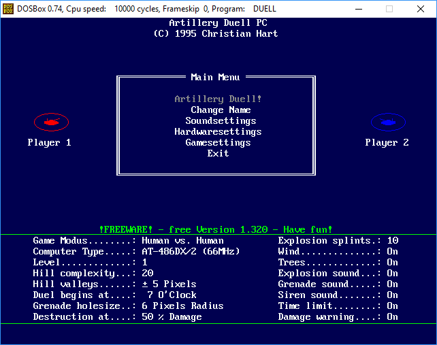Open Gamesettings from Main Menu
This screenshot has width=437, height=345.
218,142
